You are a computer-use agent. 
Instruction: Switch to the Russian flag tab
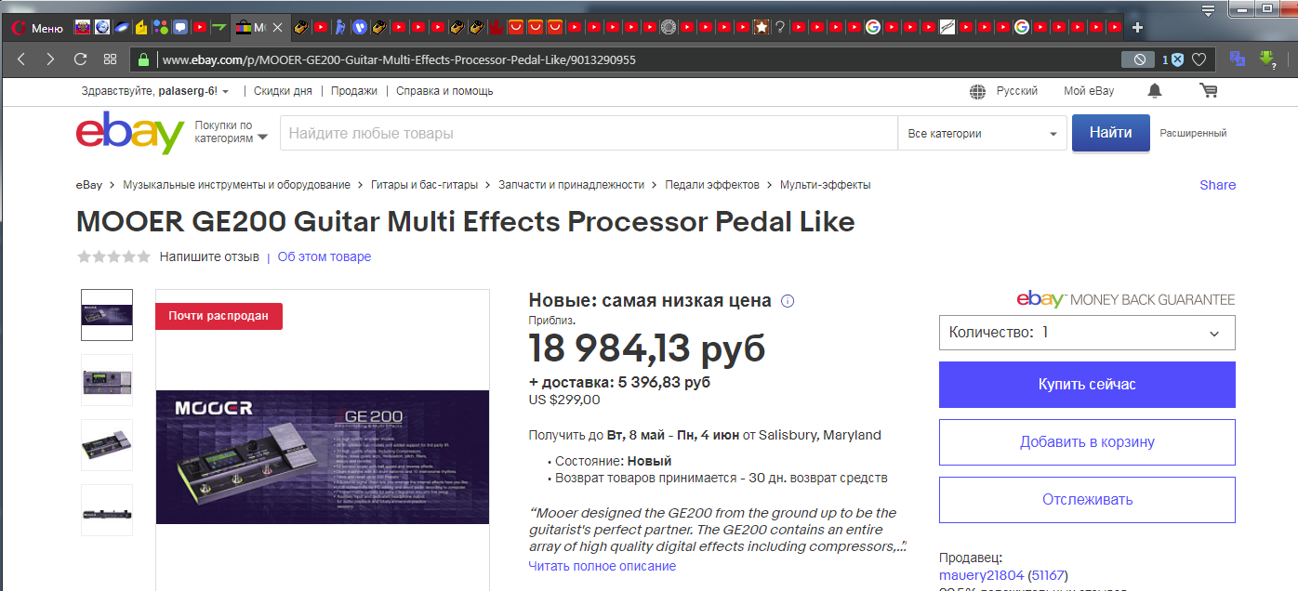(81, 28)
